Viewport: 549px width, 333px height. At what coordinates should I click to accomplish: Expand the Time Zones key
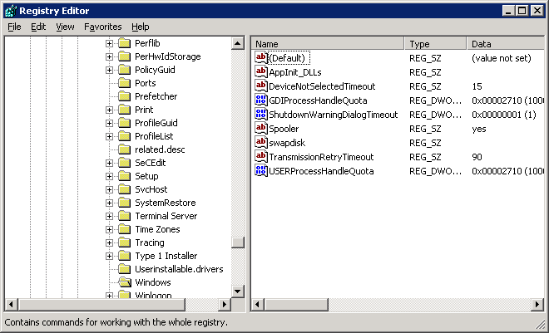point(109,229)
